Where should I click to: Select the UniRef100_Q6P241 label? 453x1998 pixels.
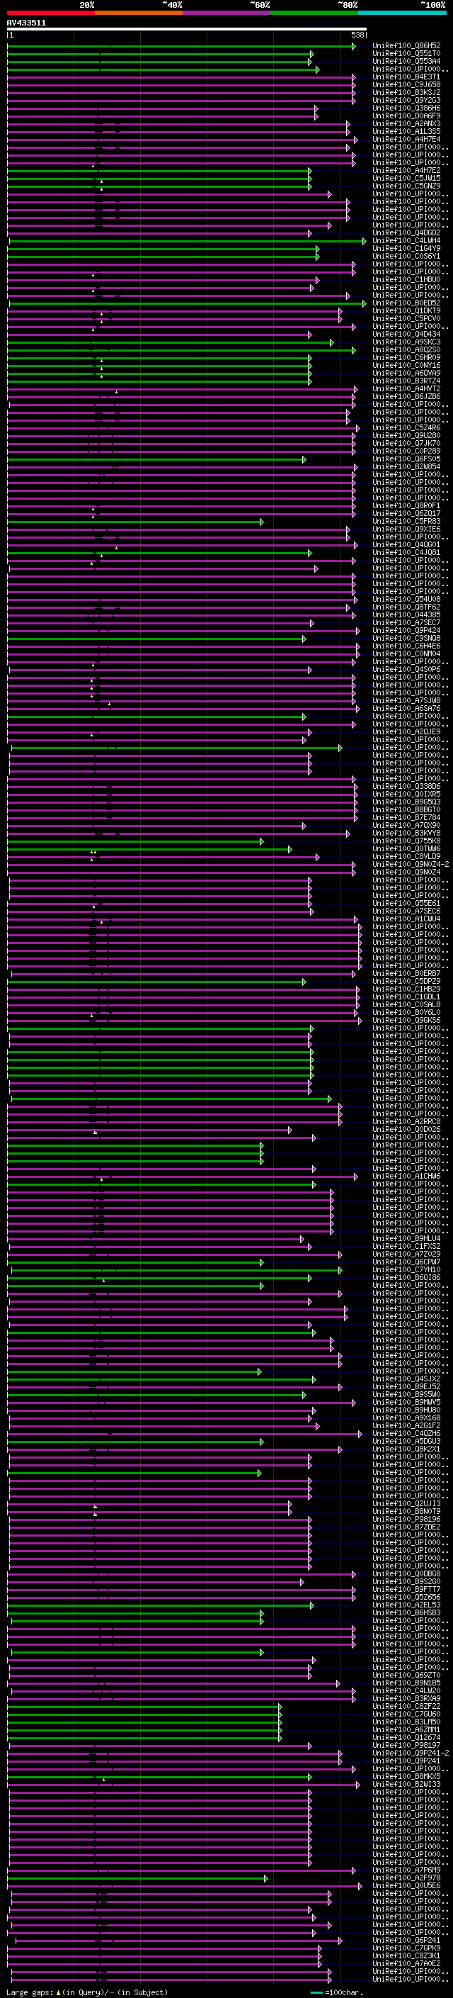[406, 1941]
